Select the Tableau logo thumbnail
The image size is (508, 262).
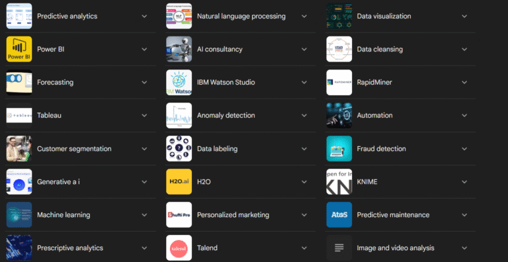[x=19, y=115]
